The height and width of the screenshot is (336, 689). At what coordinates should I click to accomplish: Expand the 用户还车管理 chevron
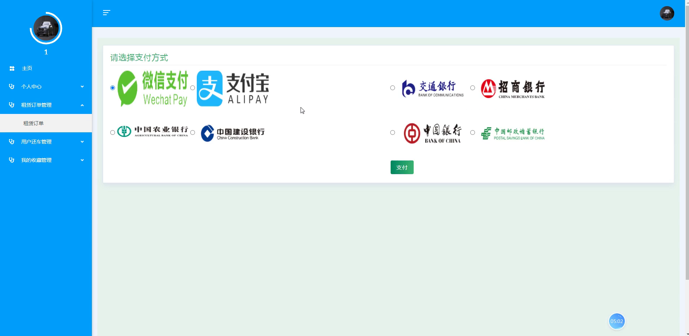82,142
